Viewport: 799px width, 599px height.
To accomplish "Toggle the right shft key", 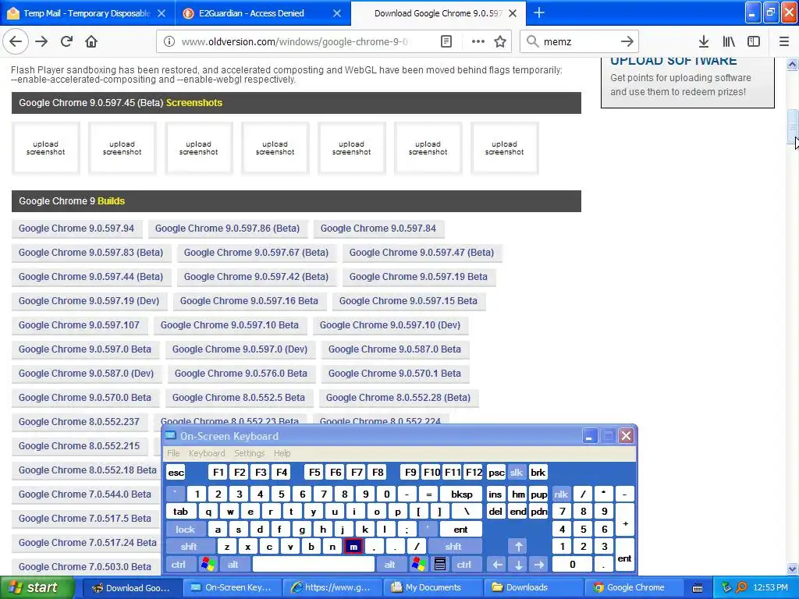I will tap(453, 547).
